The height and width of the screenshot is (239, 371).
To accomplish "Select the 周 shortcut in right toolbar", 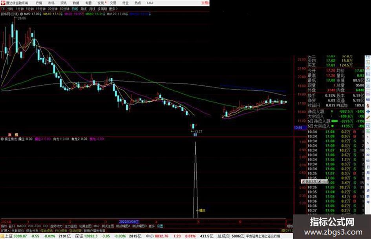I will pyautogui.click(x=368, y=173).
